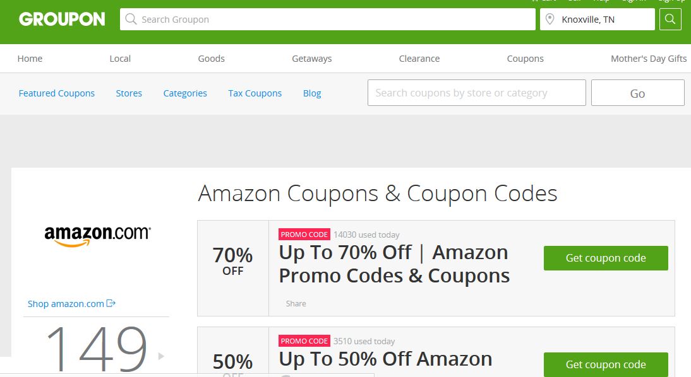Open the Featured Coupons link
Viewport: 691px width, 377px height.
coord(56,93)
